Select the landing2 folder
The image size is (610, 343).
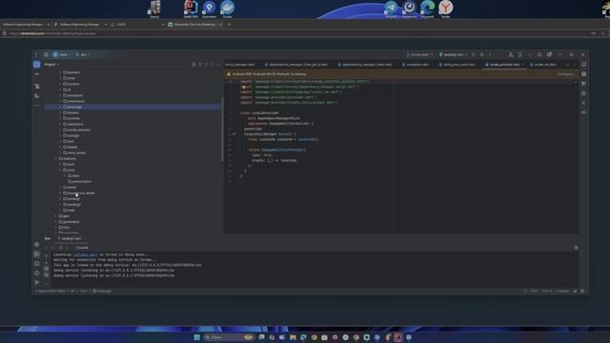pos(72,205)
